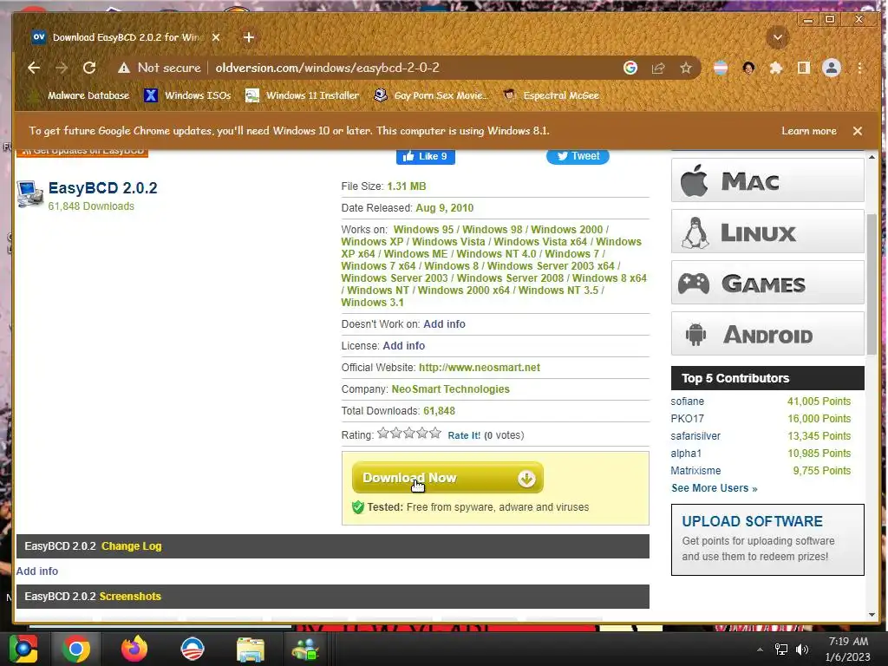
Task: Open contributor alpha1 profile
Action: pos(686,454)
